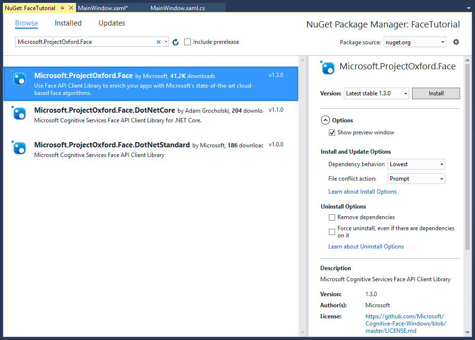Click the Uninstall Options heading
This screenshot has height=340, width=475.
coord(344,207)
